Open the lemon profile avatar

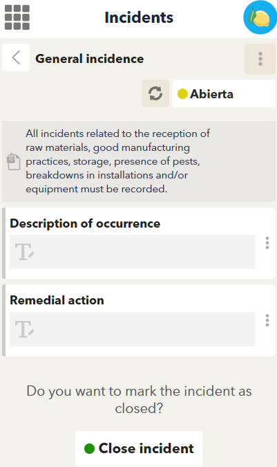pos(260,17)
